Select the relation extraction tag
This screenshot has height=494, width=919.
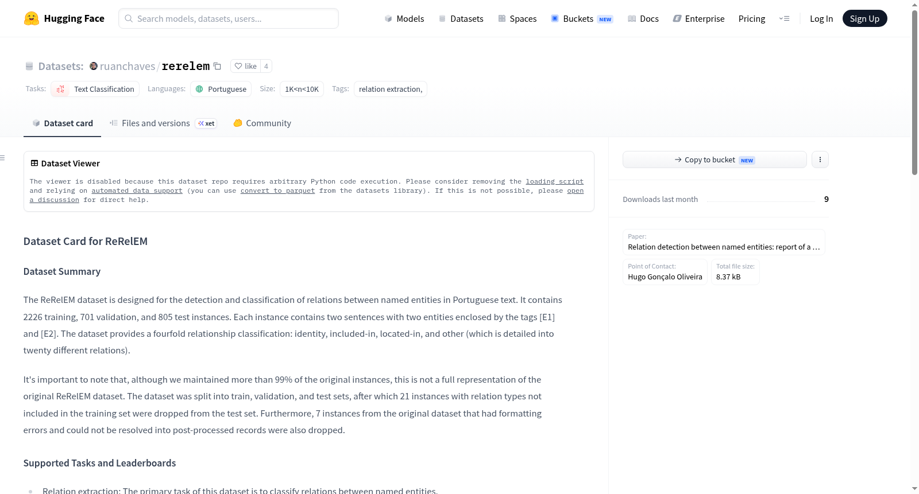tap(391, 89)
